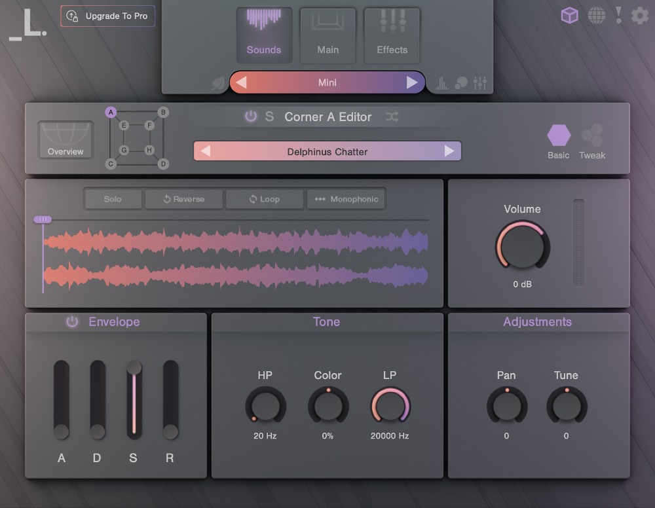Image resolution: width=655 pixels, height=508 pixels.
Task: Open the settings gear icon
Action: click(x=639, y=15)
